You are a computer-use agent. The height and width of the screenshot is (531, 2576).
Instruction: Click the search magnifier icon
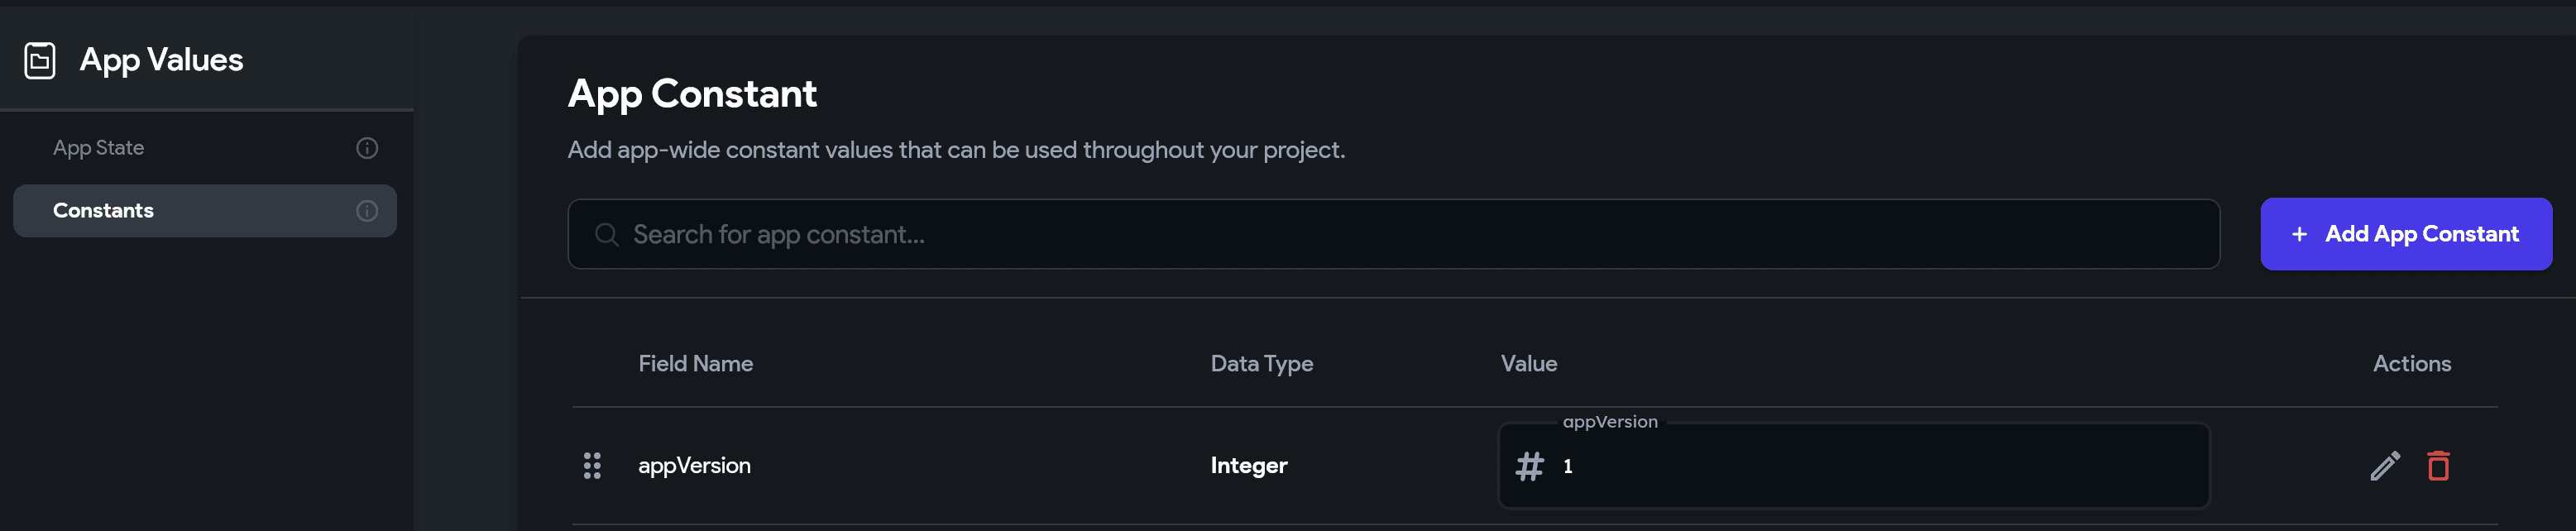(x=606, y=234)
